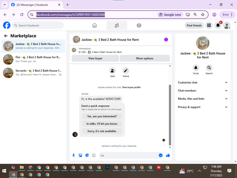Open Chrome menu three dots
This screenshot has width=237, height=178.
click(232, 15)
